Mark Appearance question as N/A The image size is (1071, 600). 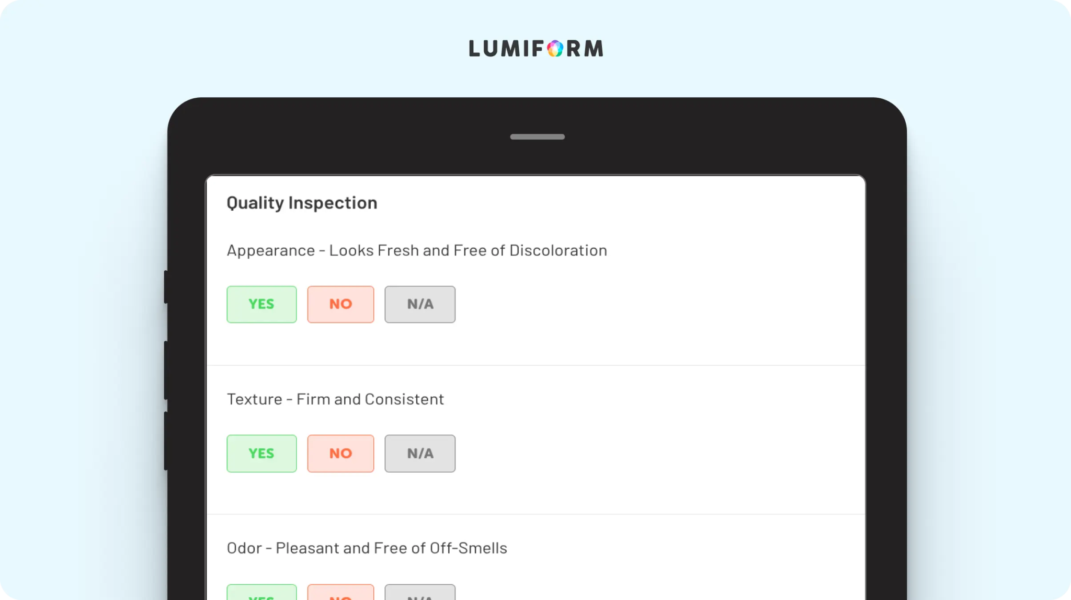coord(420,304)
